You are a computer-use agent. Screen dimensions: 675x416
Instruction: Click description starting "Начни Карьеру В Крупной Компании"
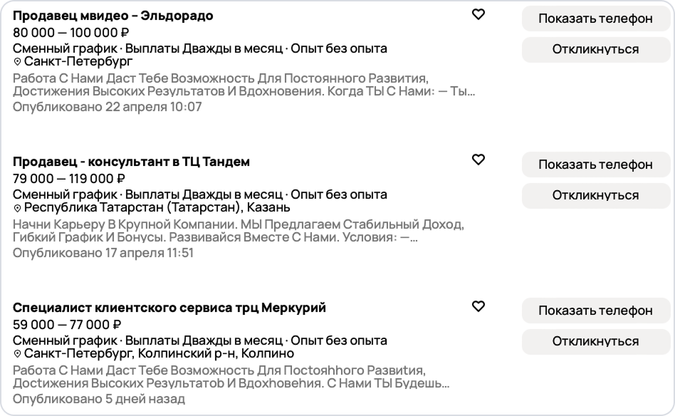(x=238, y=231)
